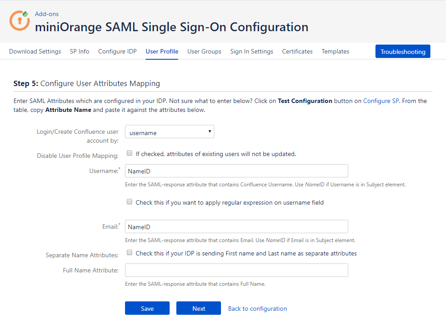Open the SP Info tab
The width and height of the screenshot is (446, 321).
coord(79,51)
